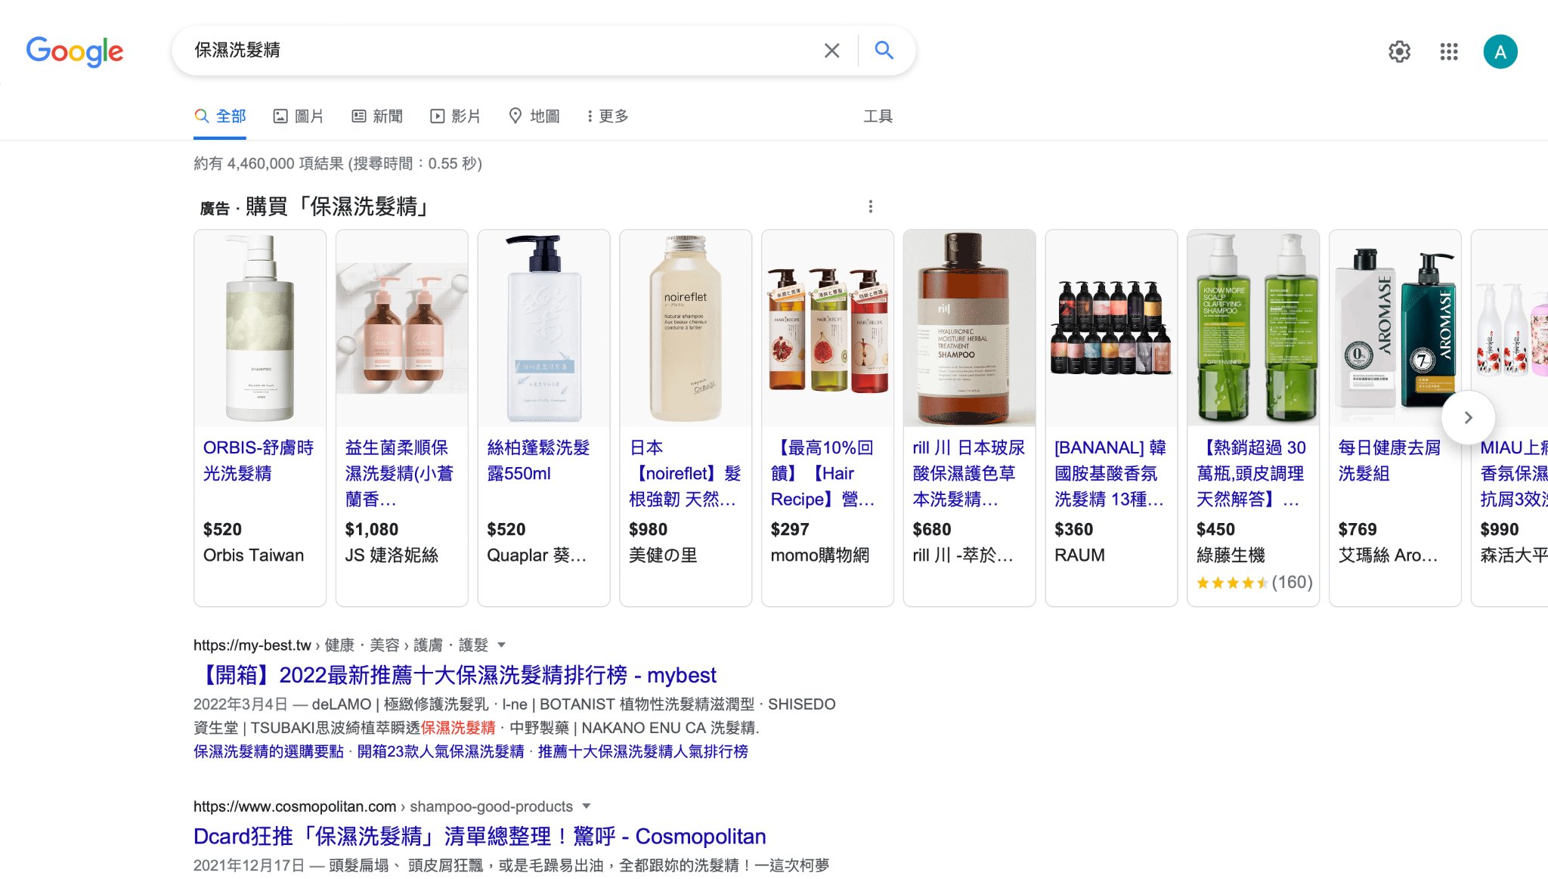Select the 全部 tab

tap(220, 116)
